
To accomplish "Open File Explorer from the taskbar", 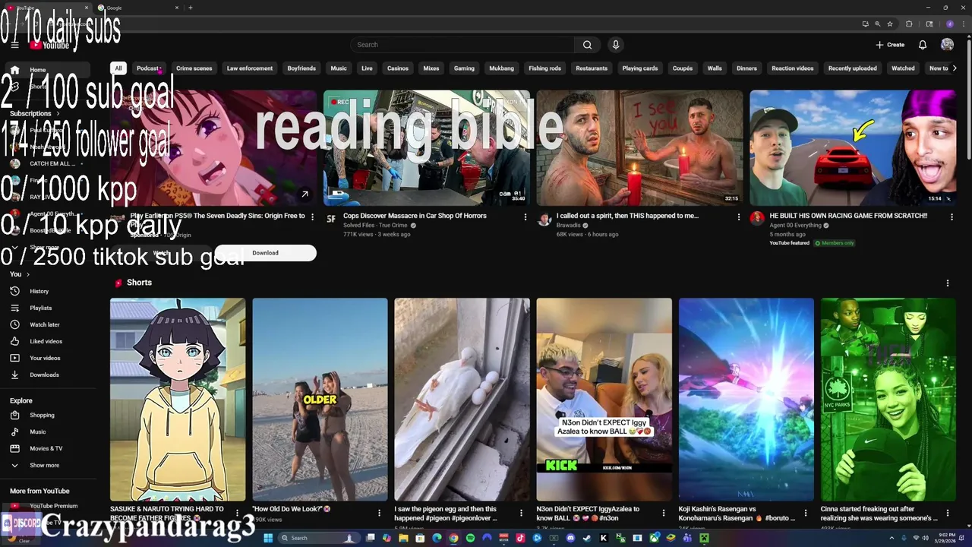I will 403,538.
